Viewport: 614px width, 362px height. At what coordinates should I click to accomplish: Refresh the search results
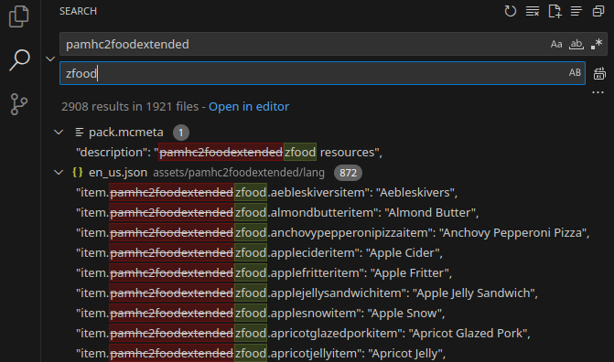(511, 11)
